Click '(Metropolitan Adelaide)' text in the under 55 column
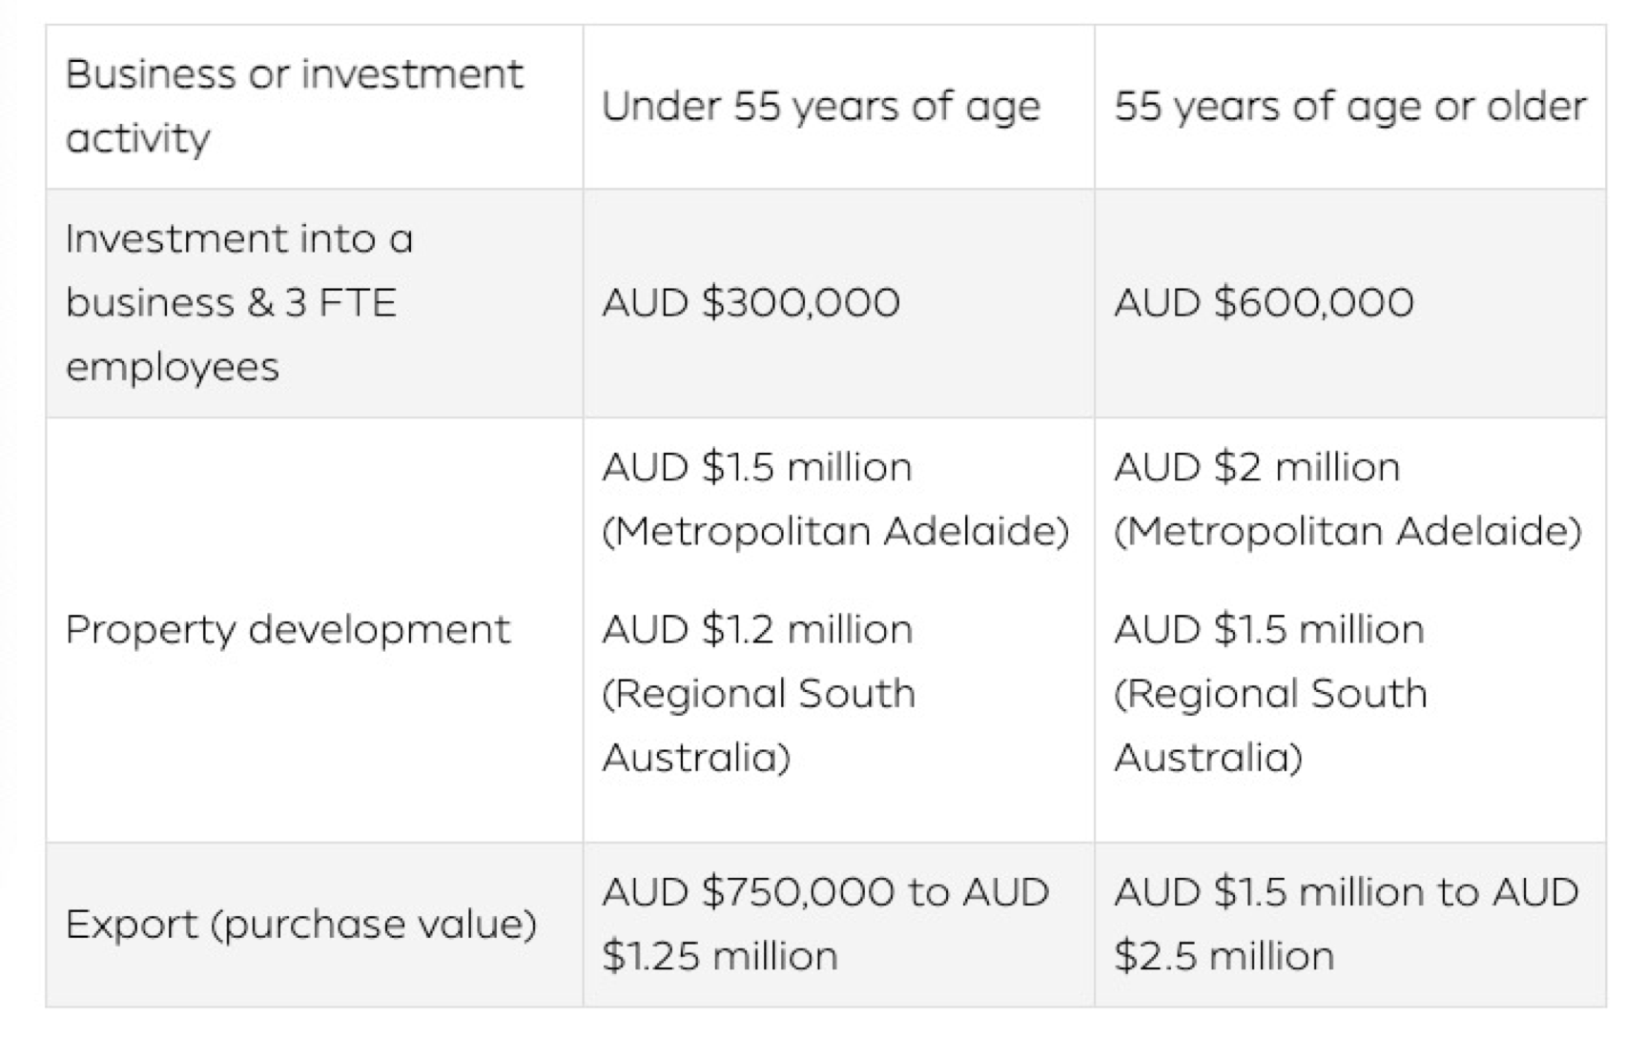This screenshot has width=1646, height=1038. pos(835,532)
